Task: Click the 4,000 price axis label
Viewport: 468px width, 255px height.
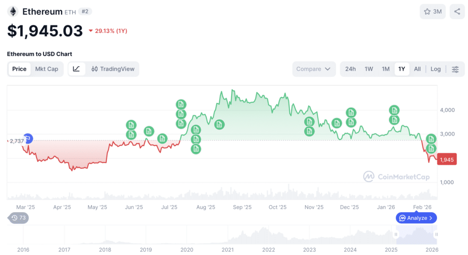Action: click(x=447, y=110)
